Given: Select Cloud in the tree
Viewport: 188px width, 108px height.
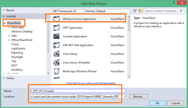Looking at the screenshot, I should (15, 44).
